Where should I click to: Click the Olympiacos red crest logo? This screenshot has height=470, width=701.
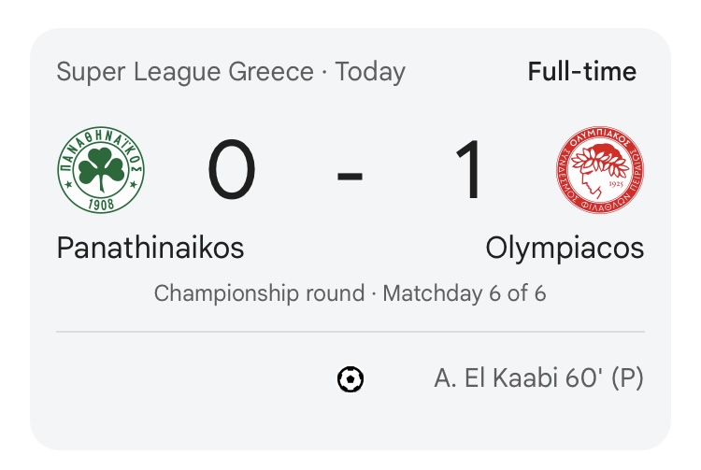pyautogui.click(x=599, y=171)
